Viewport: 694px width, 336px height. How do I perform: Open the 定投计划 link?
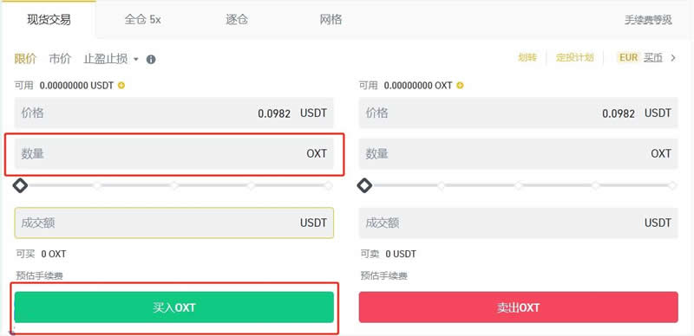point(574,57)
